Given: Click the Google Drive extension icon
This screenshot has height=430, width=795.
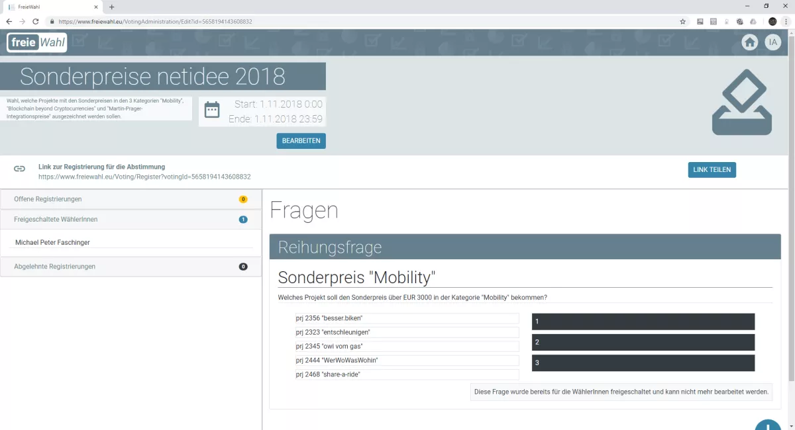Looking at the screenshot, I should coord(753,21).
